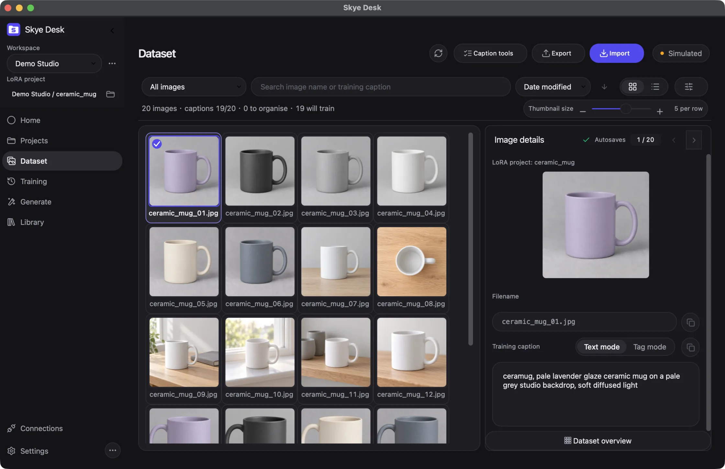
Task: Open workspace options ellipsis next to Demo Studio
Action: point(112,63)
